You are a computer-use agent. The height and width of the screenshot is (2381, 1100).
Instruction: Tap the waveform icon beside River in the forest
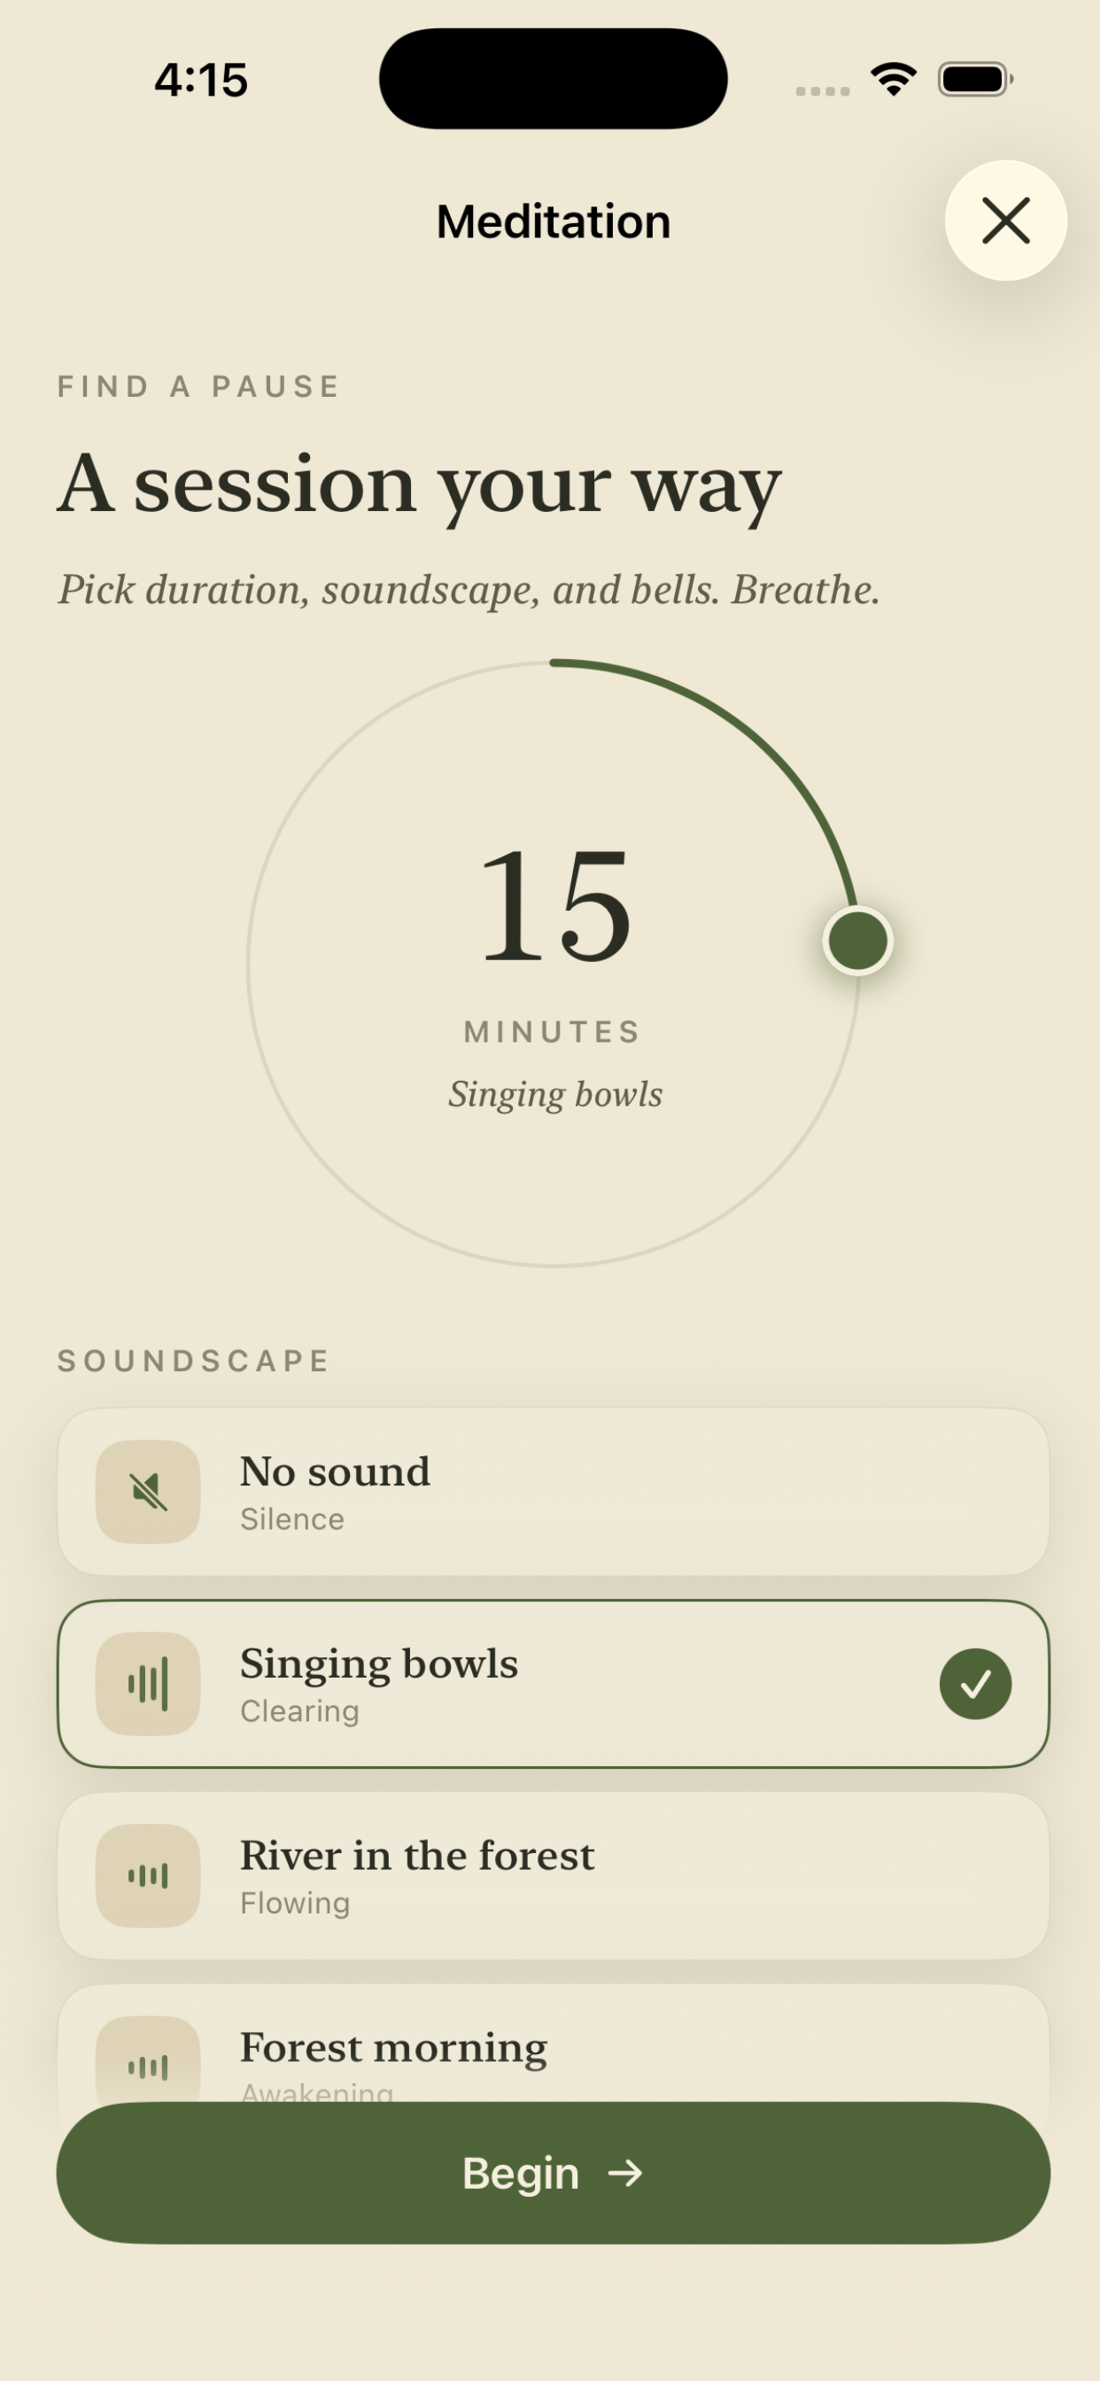click(148, 1875)
